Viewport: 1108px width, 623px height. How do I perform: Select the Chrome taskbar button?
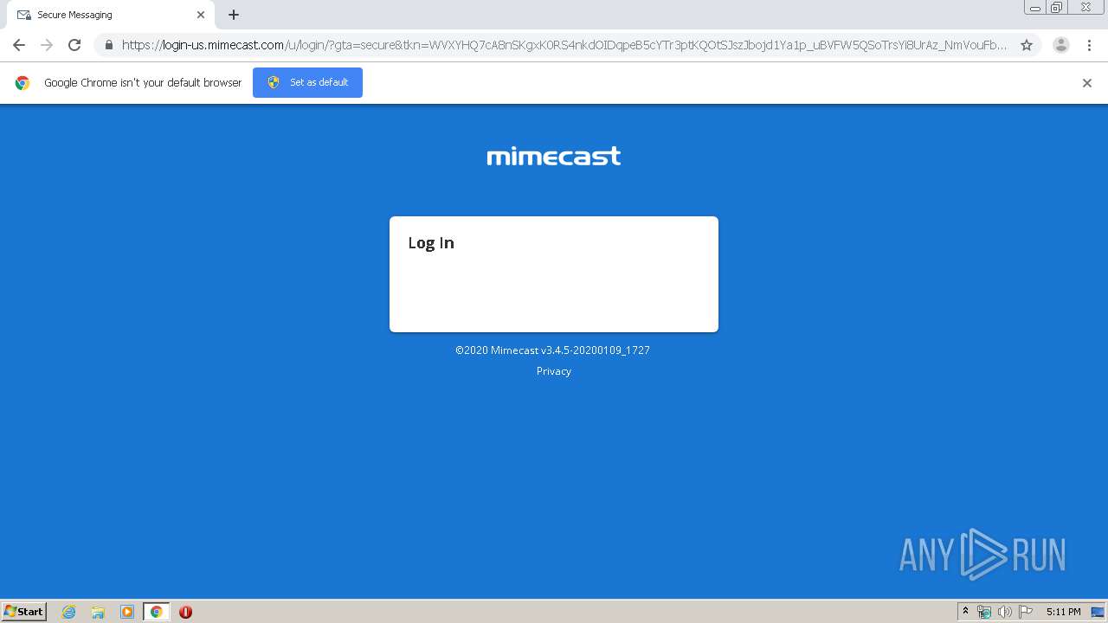[156, 612]
